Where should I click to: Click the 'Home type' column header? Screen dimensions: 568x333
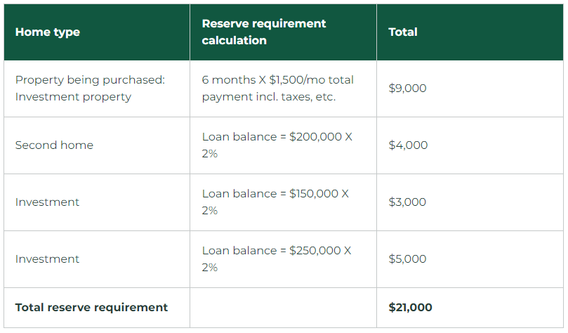(x=48, y=32)
